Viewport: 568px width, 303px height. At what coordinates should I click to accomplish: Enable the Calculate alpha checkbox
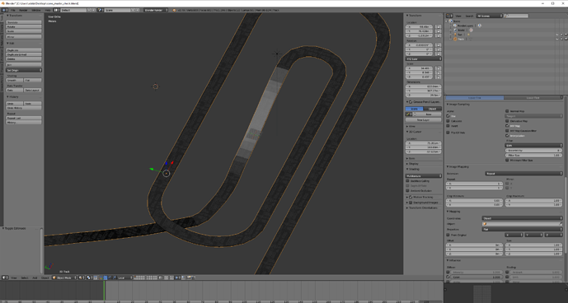tap(448, 121)
